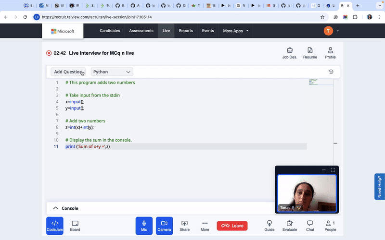The width and height of the screenshot is (385, 240).
Task: Go to Assessments tab
Action: point(141,31)
